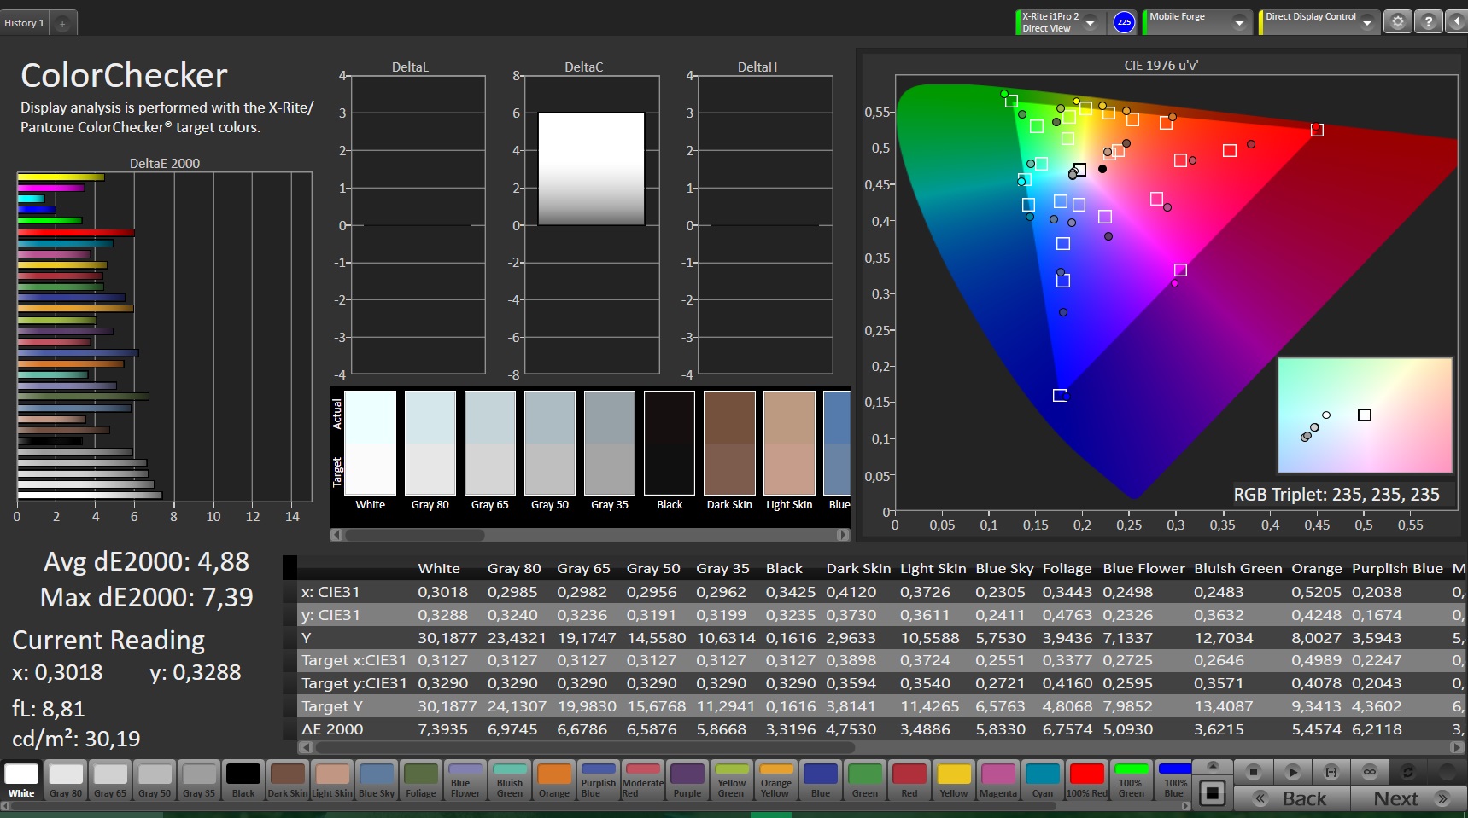Open the Direct Display Control dropdown
1468x818 pixels.
pos(1366,23)
